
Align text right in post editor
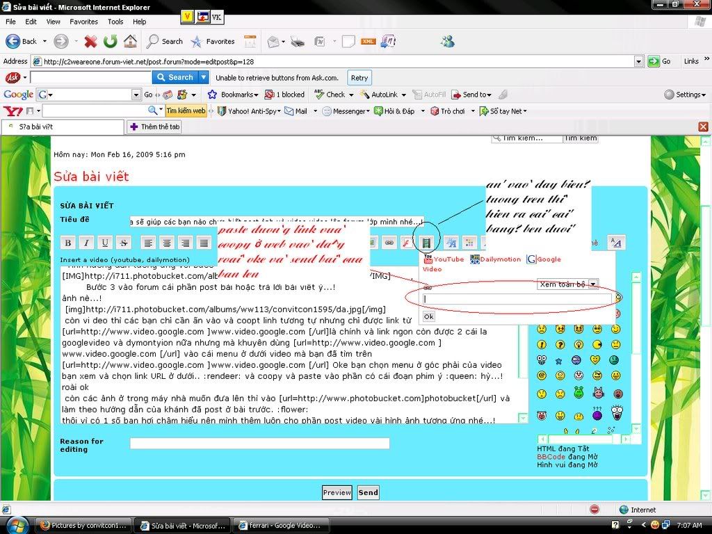[x=185, y=243]
